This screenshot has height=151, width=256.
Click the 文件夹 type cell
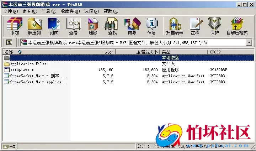[x=168, y=64]
